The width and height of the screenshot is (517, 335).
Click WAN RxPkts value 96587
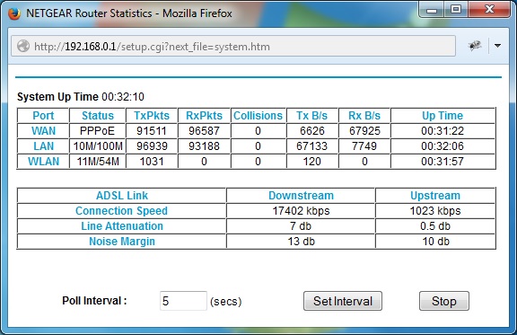(204, 131)
